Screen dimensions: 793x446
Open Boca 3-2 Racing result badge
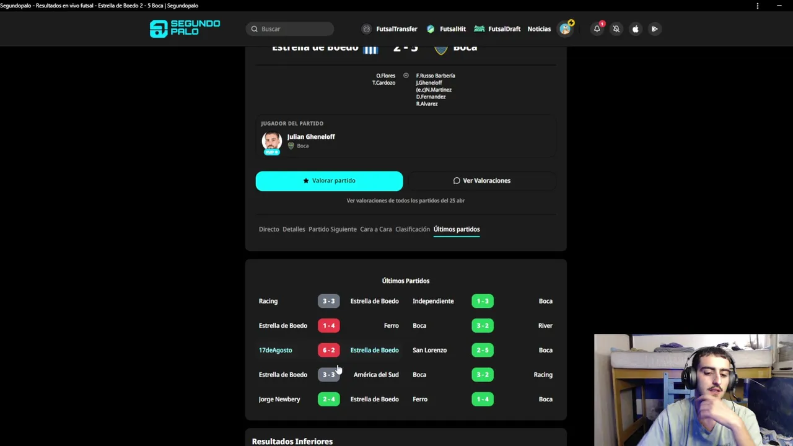point(483,375)
